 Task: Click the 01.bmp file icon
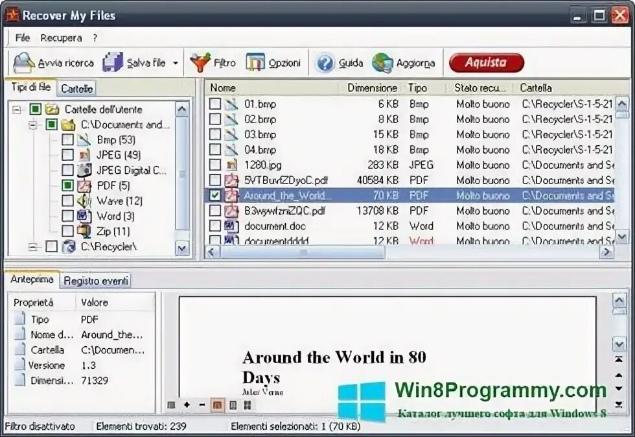point(231,104)
